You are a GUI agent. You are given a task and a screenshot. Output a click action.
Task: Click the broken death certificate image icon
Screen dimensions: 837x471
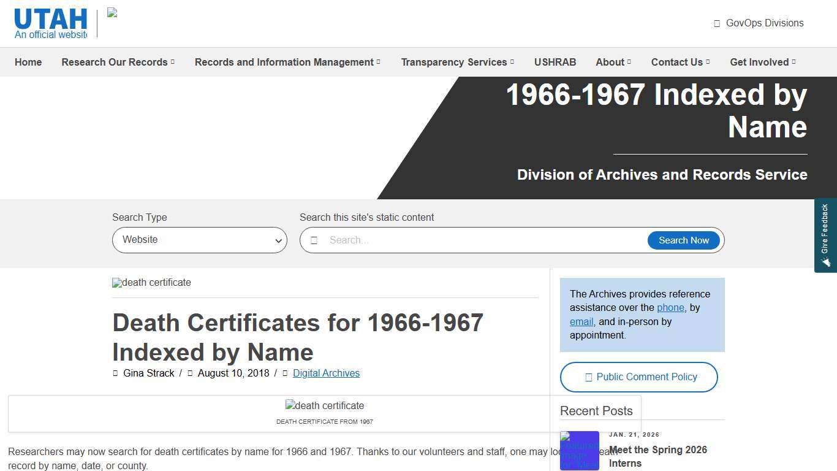pyautogui.click(x=116, y=283)
